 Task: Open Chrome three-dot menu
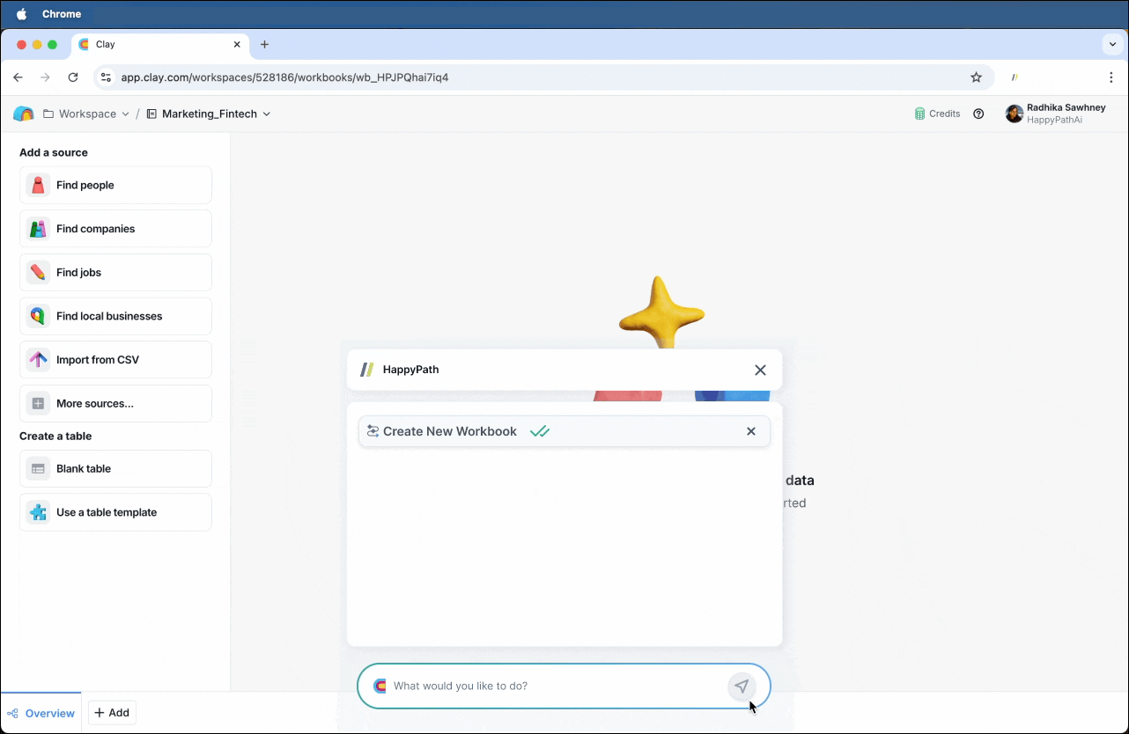[x=1111, y=77]
